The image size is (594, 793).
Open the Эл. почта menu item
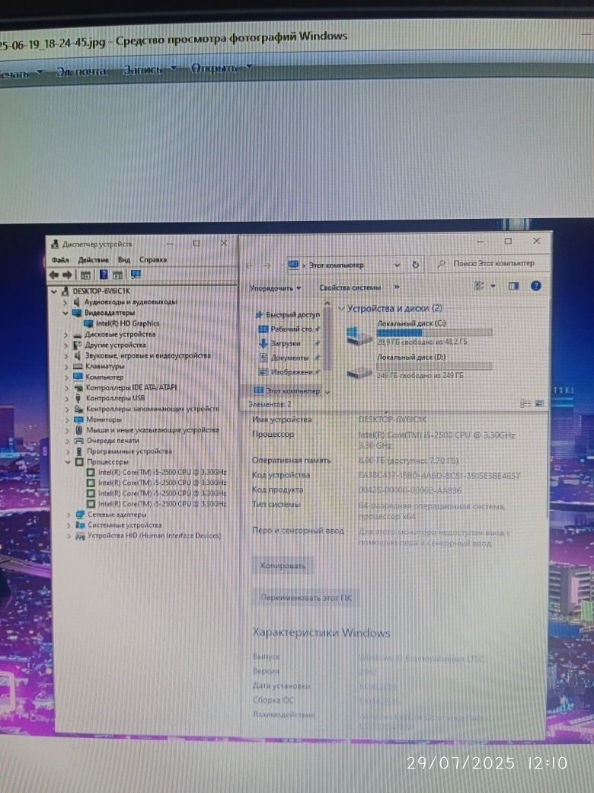pos(81,72)
